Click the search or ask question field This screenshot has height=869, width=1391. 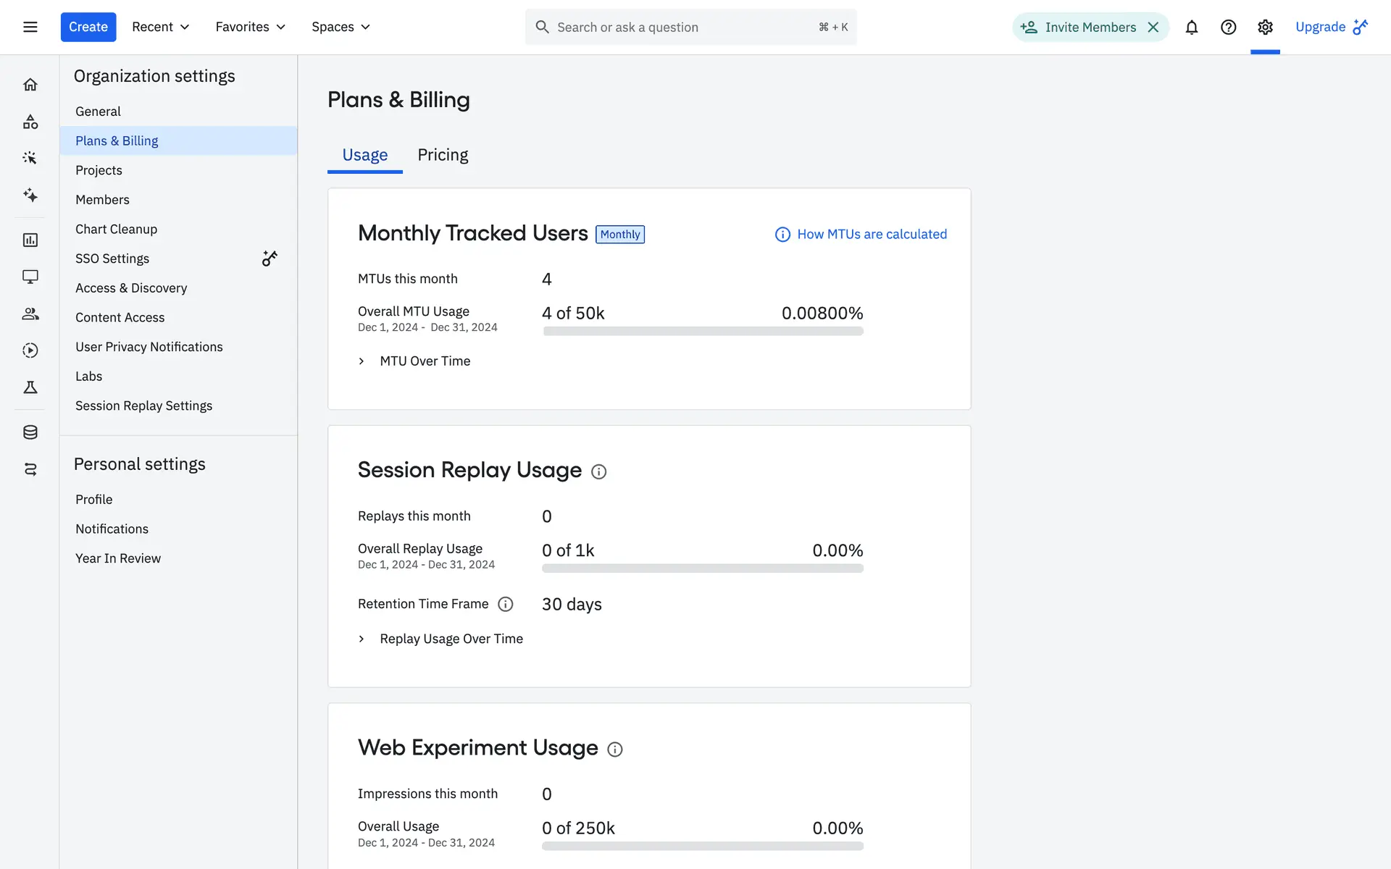[681, 27]
